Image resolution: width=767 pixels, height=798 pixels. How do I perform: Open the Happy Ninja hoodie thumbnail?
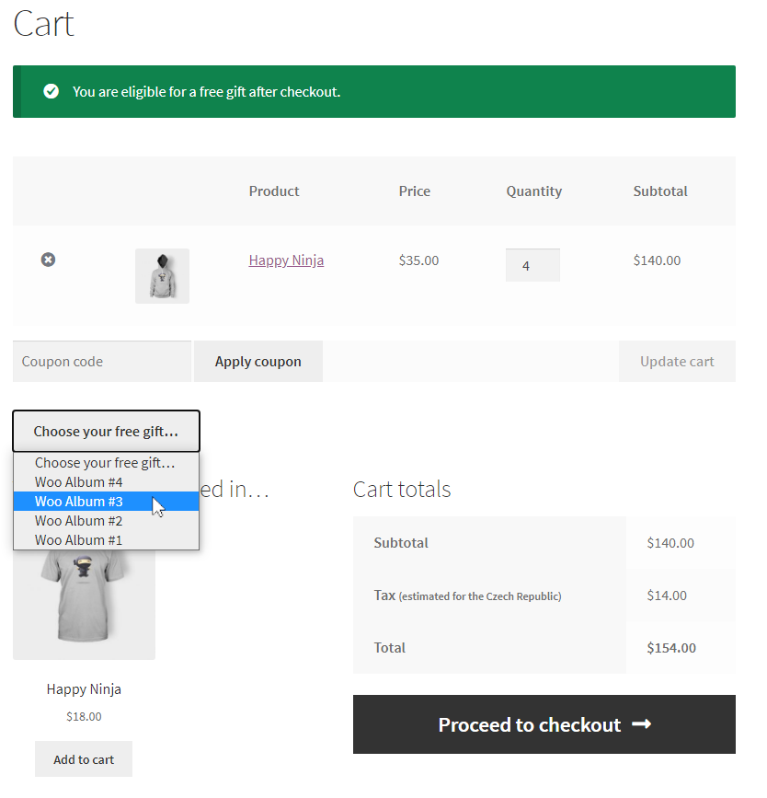[162, 275]
